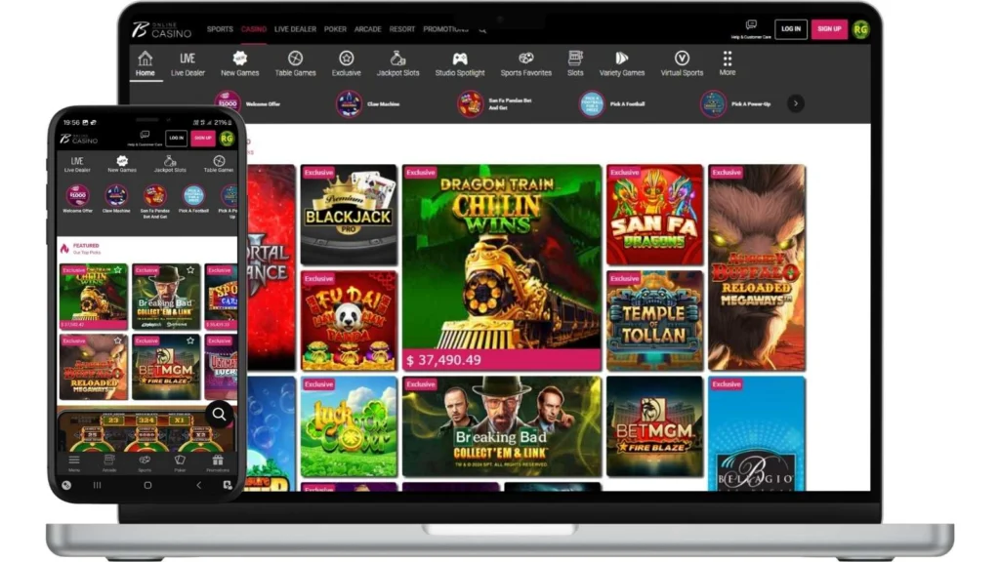Viewport: 1000px width, 562px height.
Task: Favorite Dragon Train game star on phone
Action: coord(118,270)
